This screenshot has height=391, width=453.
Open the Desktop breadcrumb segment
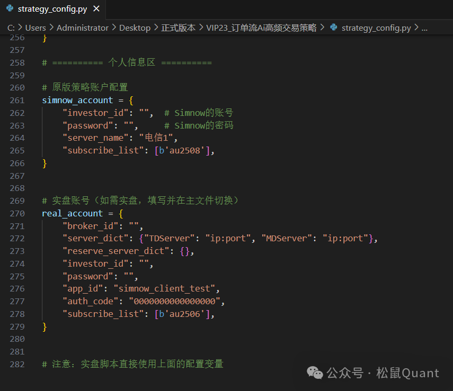click(135, 28)
